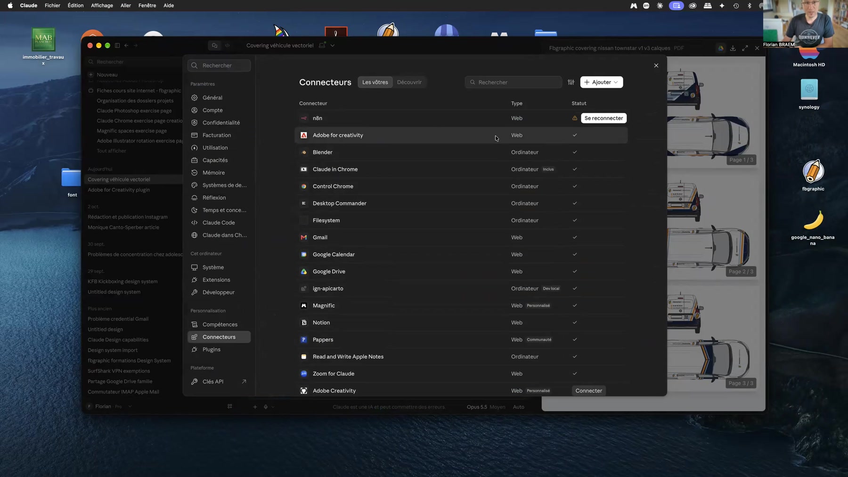Download the PDF via download icon

click(733, 48)
